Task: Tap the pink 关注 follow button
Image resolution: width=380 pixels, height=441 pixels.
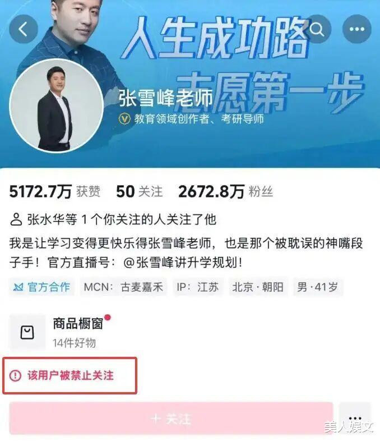Action: pyautogui.click(x=171, y=419)
